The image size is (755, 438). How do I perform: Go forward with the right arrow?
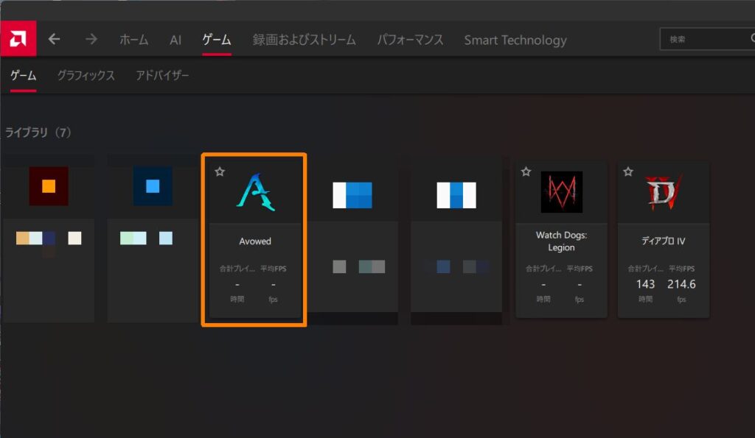tap(91, 39)
